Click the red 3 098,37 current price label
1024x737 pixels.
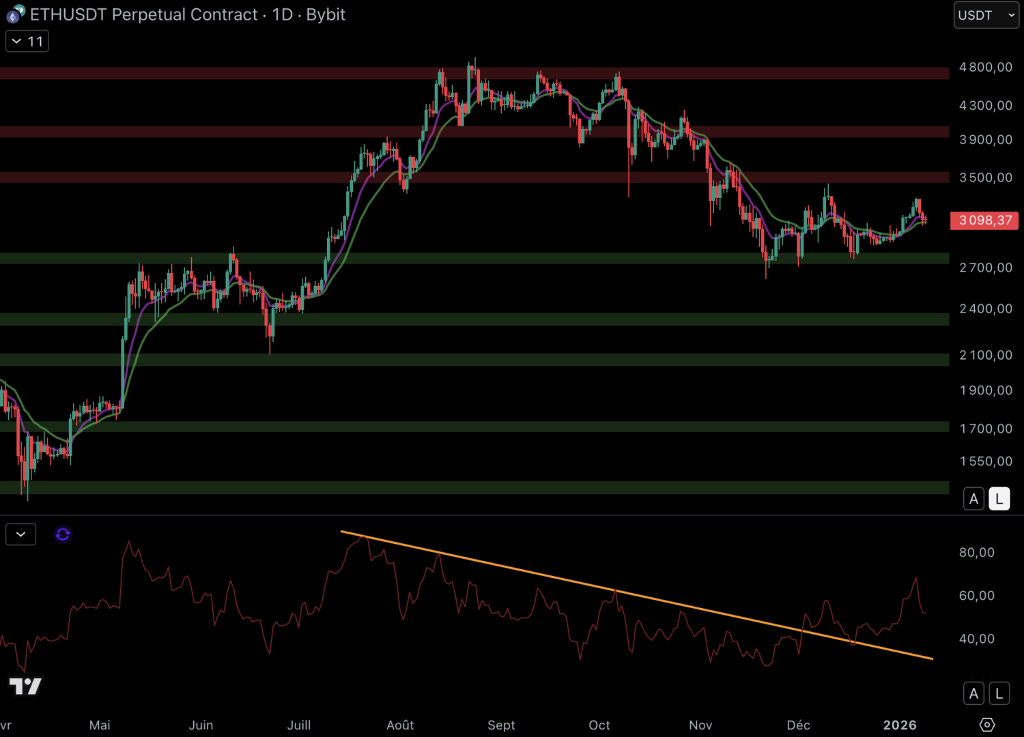pyautogui.click(x=984, y=220)
